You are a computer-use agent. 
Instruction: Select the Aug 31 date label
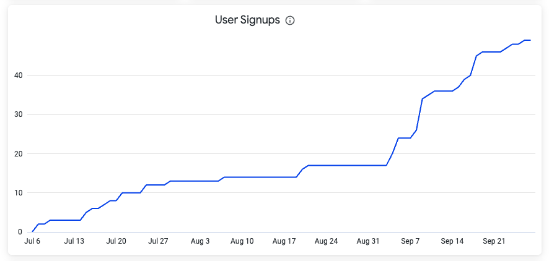click(367, 241)
